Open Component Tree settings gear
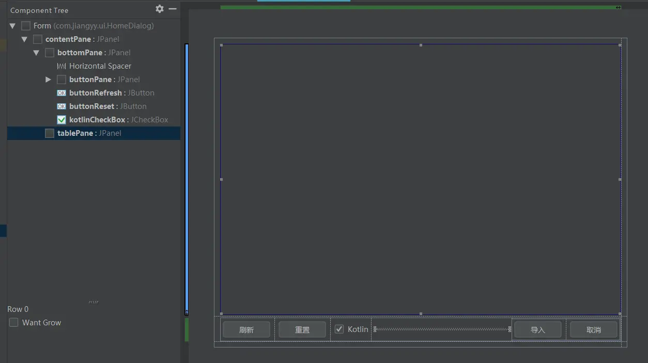The image size is (648, 363). (160, 9)
